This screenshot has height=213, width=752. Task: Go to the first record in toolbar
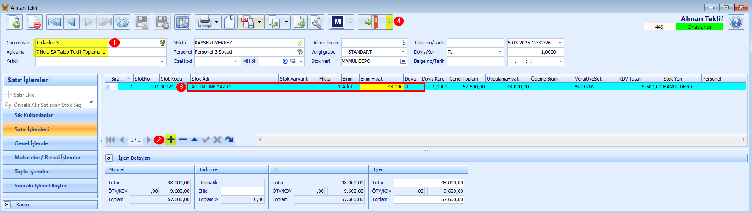tap(55, 22)
